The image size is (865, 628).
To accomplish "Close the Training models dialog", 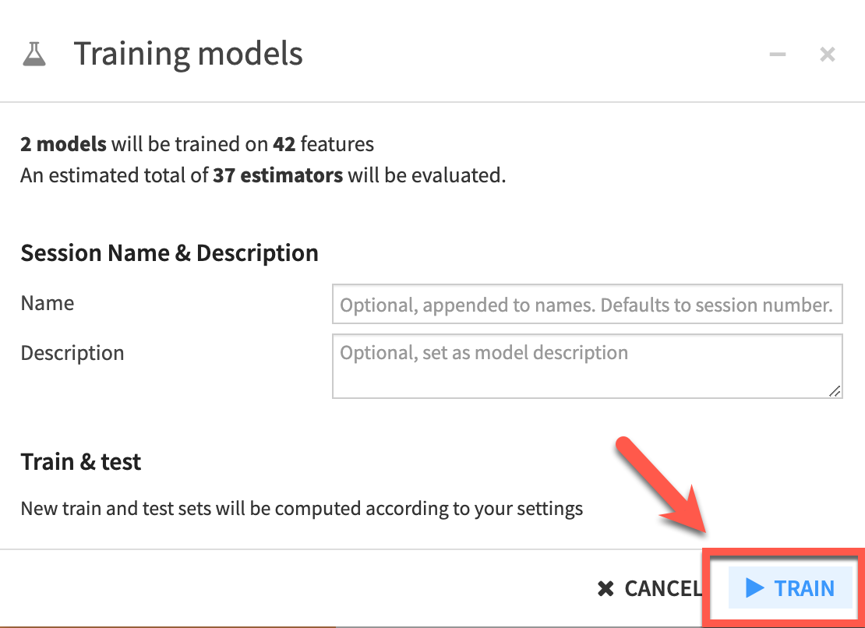I will point(828,54).
